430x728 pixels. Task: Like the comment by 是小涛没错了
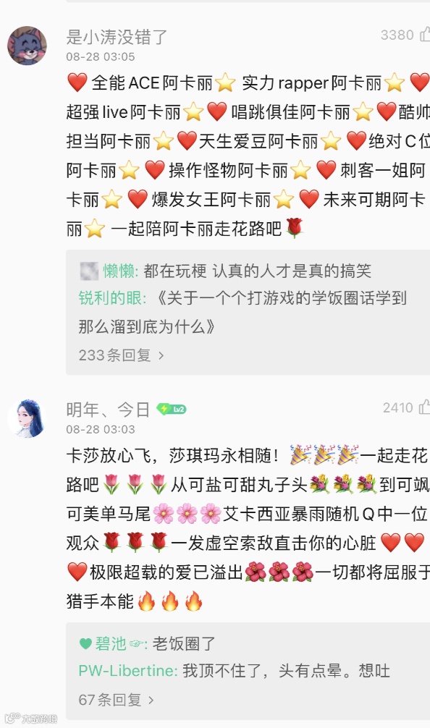pos(424,34)
